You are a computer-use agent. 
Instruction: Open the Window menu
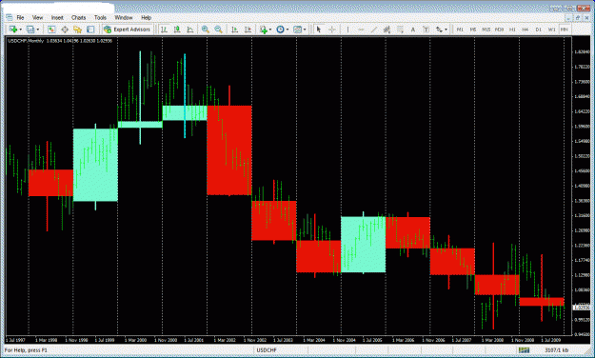pos(124,17)
